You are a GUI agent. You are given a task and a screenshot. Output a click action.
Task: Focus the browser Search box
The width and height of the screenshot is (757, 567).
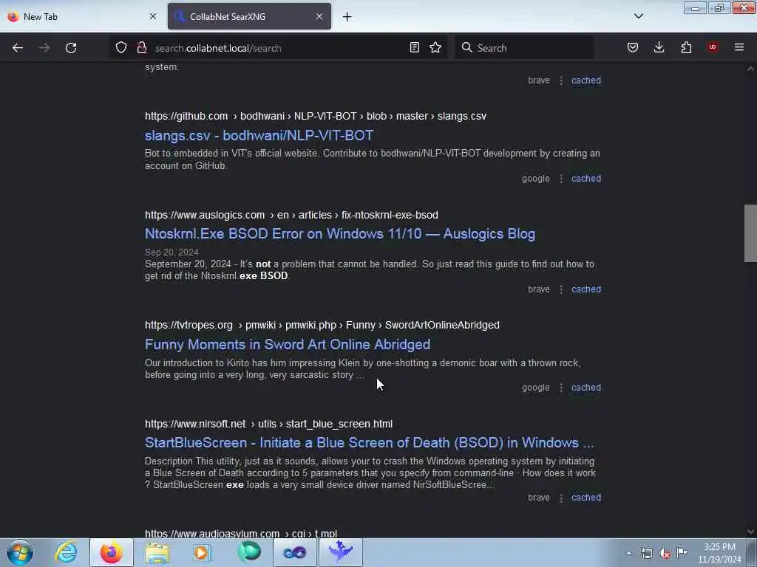[x=524, y=48]
